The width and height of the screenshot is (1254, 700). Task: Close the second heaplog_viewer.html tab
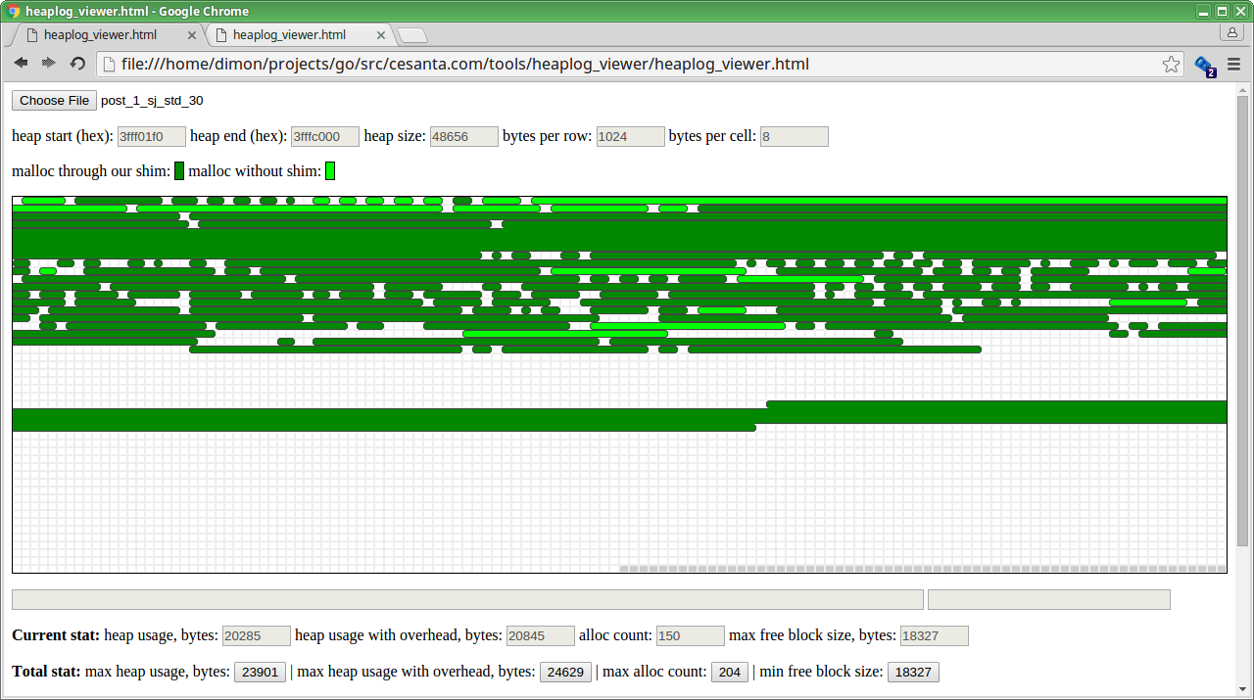click(381, 35)
